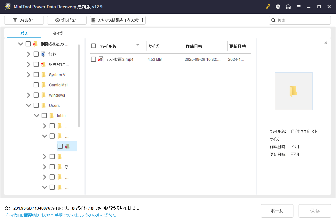This screenshot has width=336, height=224.
Task: Open the bootable media disc icon
Action: [278, 7]
